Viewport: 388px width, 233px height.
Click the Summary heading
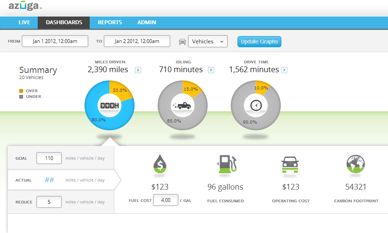tap(38, 70)
